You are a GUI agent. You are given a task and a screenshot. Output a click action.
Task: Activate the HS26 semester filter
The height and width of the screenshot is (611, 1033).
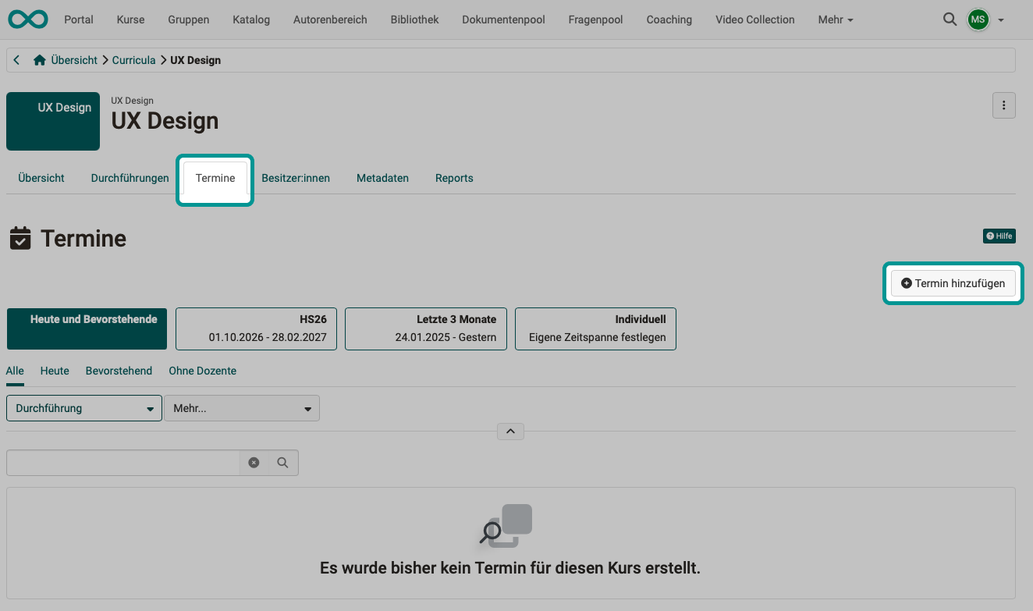[x=256, y=329]
